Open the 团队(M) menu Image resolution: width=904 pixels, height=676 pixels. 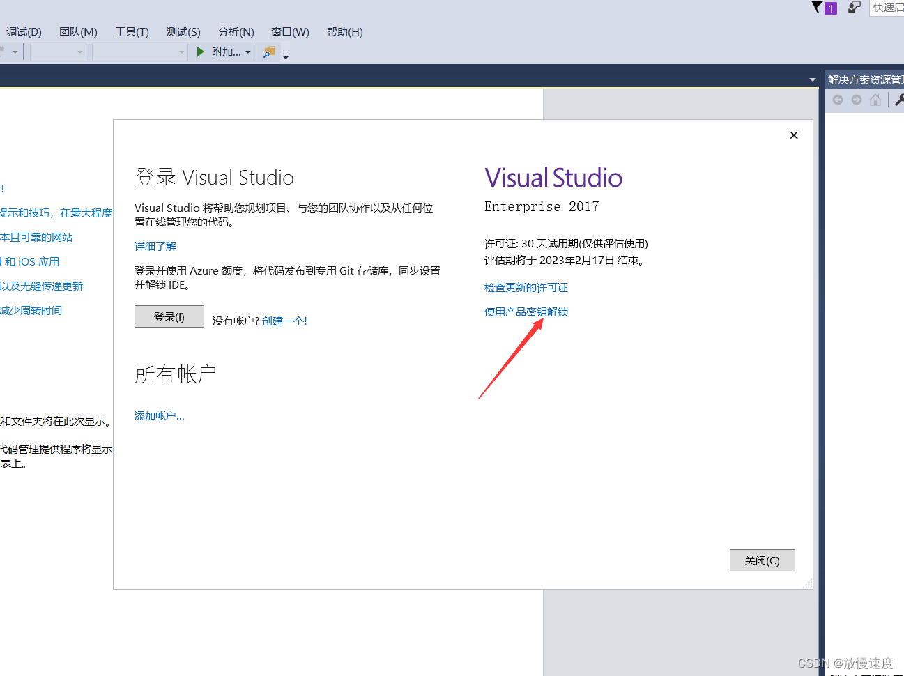pos(78,31)
